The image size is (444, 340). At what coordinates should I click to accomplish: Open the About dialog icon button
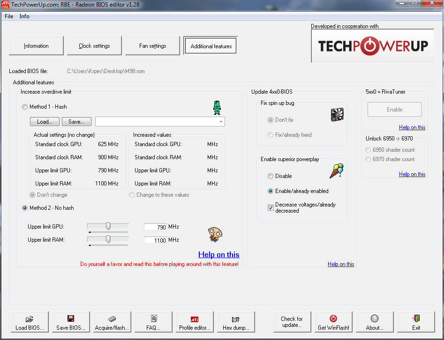[x=374, y=322]
